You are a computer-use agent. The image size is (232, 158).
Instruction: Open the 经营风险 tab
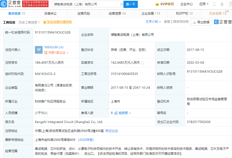pos(84,14)
